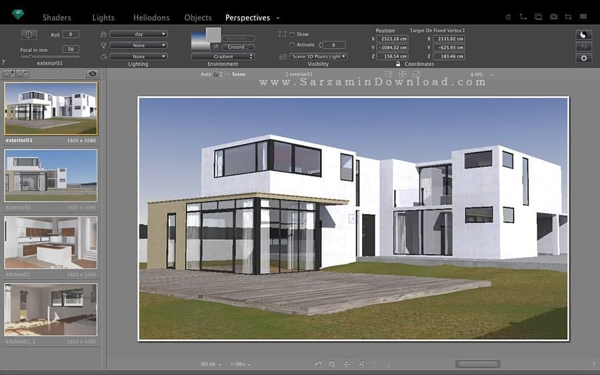Select the kitchen01 perspective thumbnail

[51, 242]
